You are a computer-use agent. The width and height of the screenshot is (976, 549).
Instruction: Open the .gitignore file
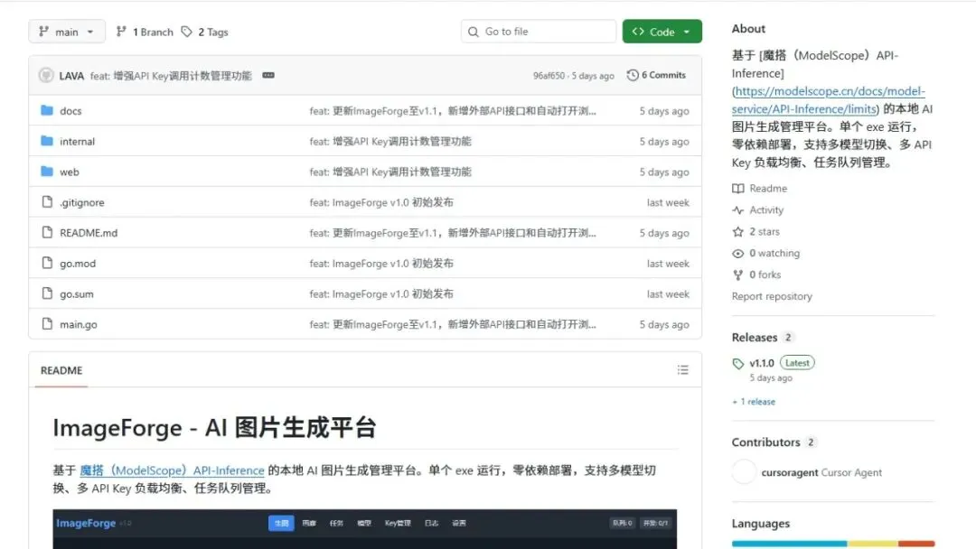coord(82,202)
